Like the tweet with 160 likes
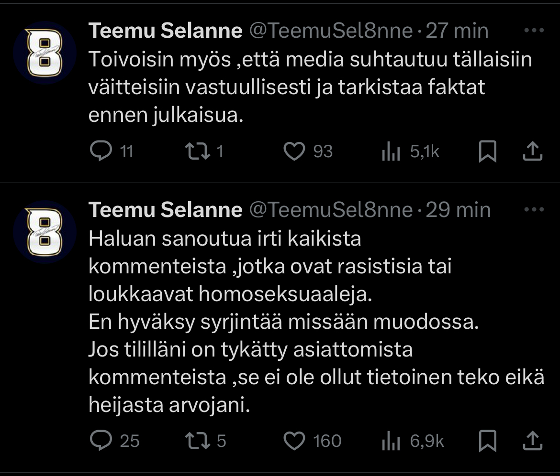The height and width of the screenshot is (476, 560). coord(294,441)
